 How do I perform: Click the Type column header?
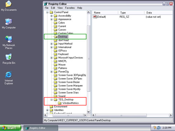pyautogui.click(x=132, y=13)
